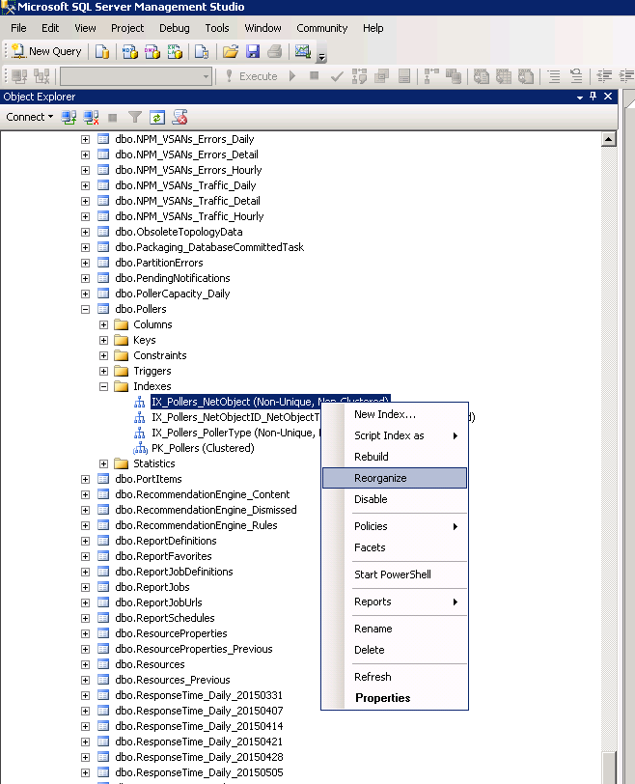Screen dimensions: 635x784
Task: Click the Connect Object Explorer icon
Action: coord(69,118)
